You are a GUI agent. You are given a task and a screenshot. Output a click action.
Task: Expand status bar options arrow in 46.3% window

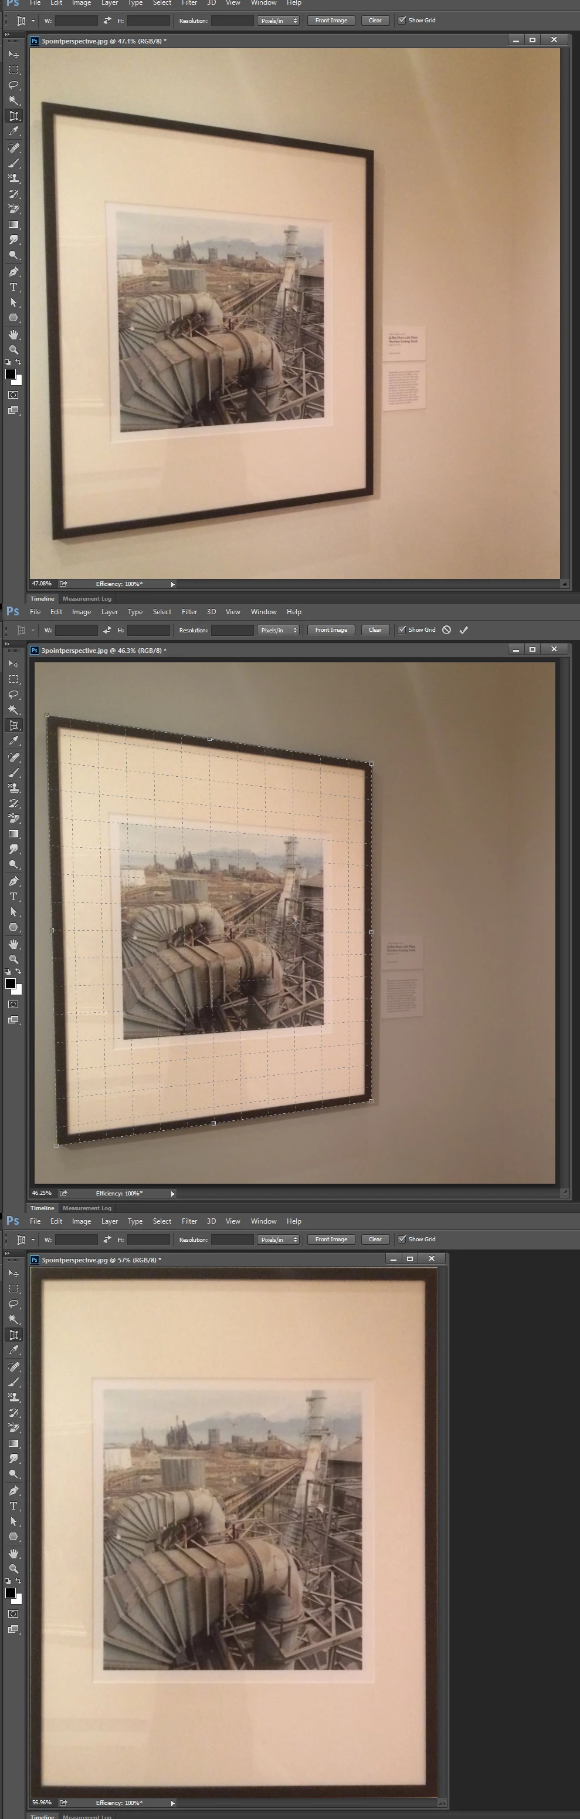(x=173, y=1194)
